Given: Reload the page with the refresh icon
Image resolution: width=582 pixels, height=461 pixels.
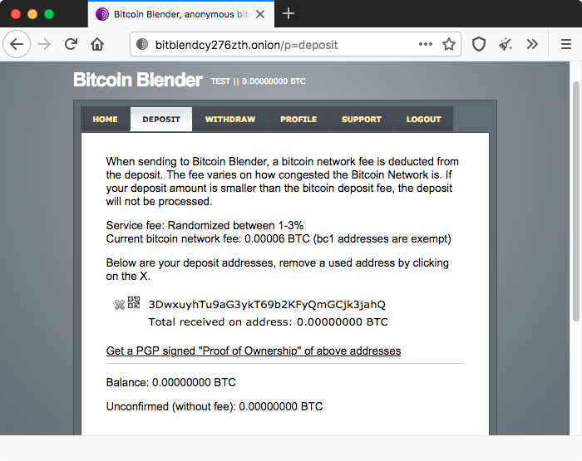Looking at the screenshot, I should click(71, 45).
